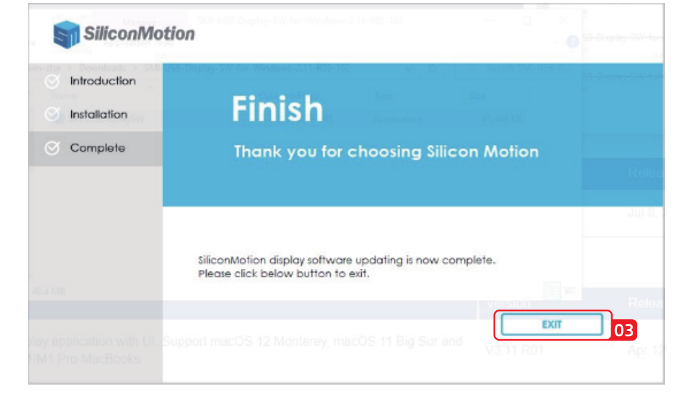
Task: Select the Introduction step label
Action: point(103,81)
